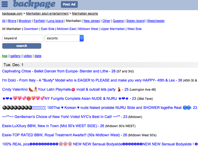Image resolution: width=198 pixels, height=149 pixels.
Task: Switch to the video view tab
Action: coord(28,56)
